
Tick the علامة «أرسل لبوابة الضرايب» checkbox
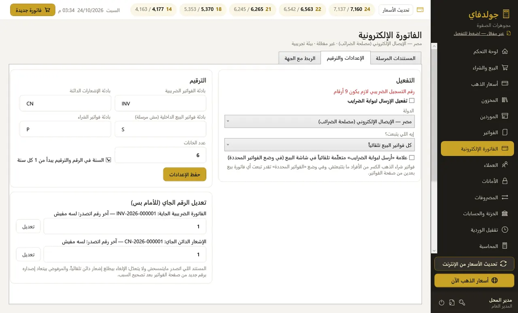[x=412, y=158]
